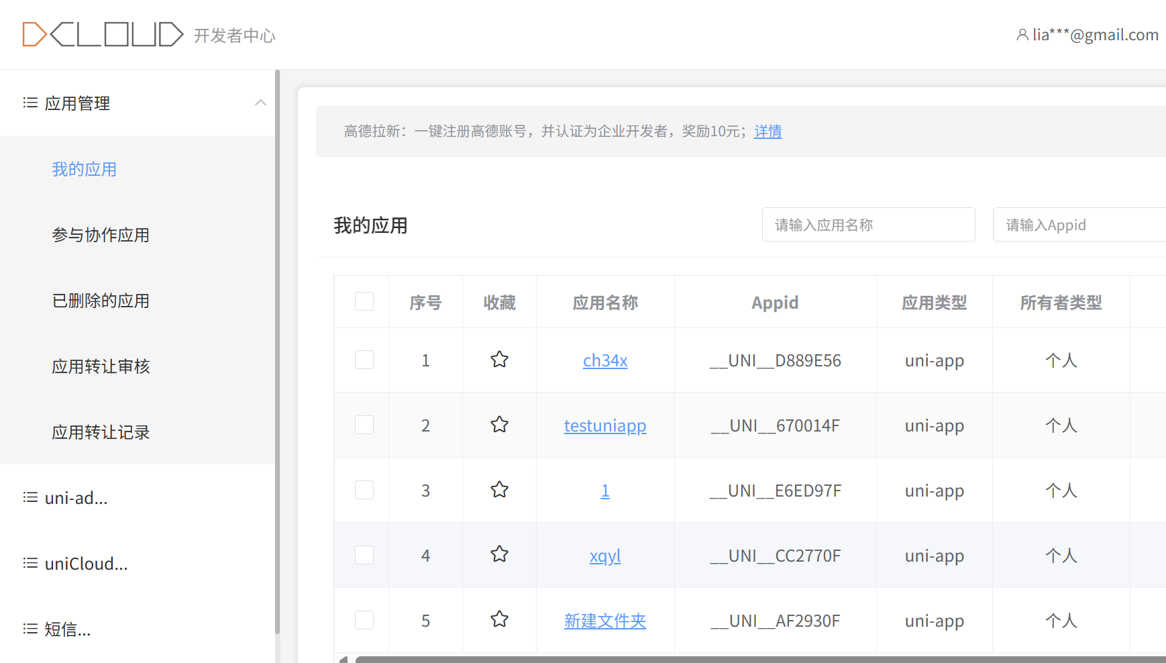The height and width of the screenshot is (663, 1166).
Task: Focus the 请输入应用名称 search field
Action: [x=869, y=225]
